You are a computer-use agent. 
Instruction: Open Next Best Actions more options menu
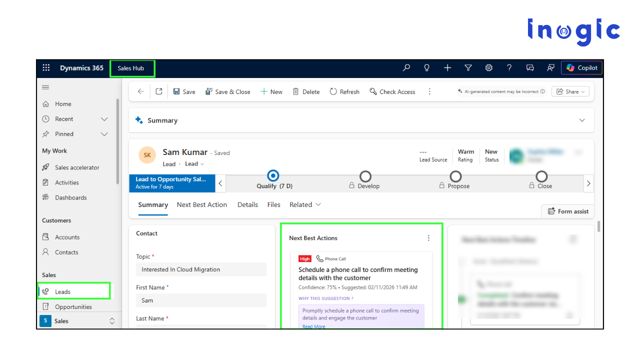pos(428,238)
